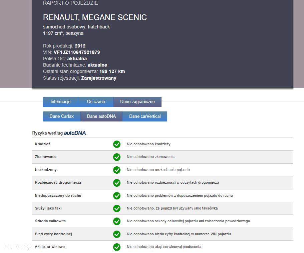The width and height of the screenshot is (304, 253).
Task: Click the Uszkodzony row label
Action: tap(46, 170)
